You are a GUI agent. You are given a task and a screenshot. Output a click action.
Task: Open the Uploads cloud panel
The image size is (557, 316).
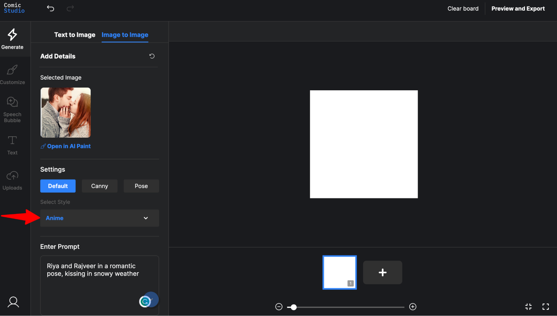[x=12, y=181]
